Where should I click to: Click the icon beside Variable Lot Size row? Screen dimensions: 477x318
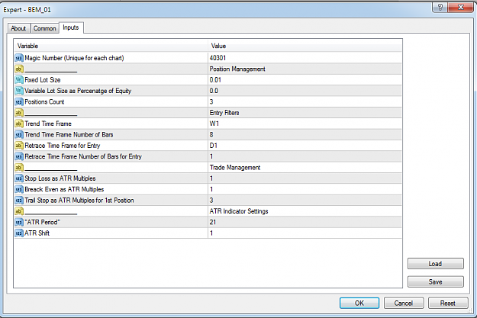pos(19,91)
